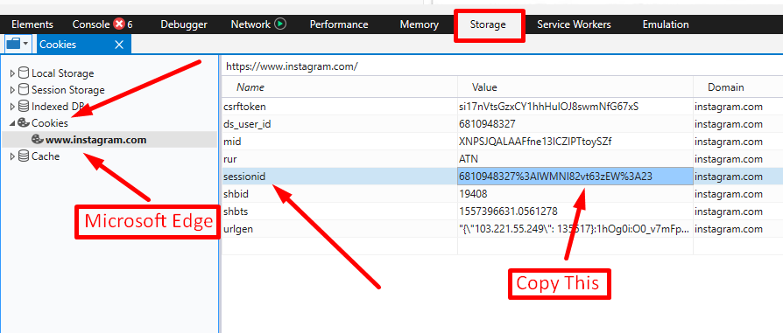Open the Performance tab
Viewport: 783px width, 333px height.
tap(339, 24)
